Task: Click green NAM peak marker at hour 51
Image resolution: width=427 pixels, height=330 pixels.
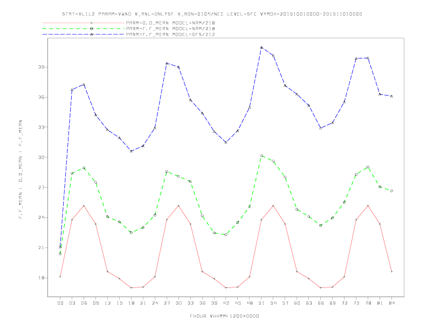Action: pos(261,156)
